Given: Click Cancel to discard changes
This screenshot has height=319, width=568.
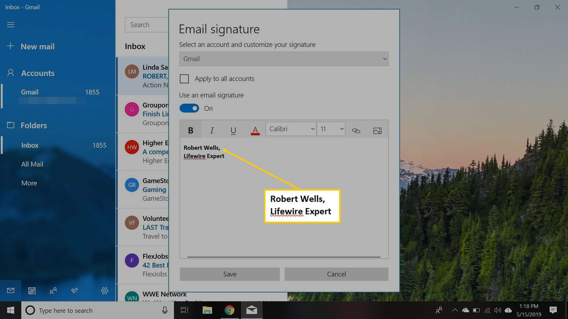Looking at the screenshot, I should tap(337, 274).
